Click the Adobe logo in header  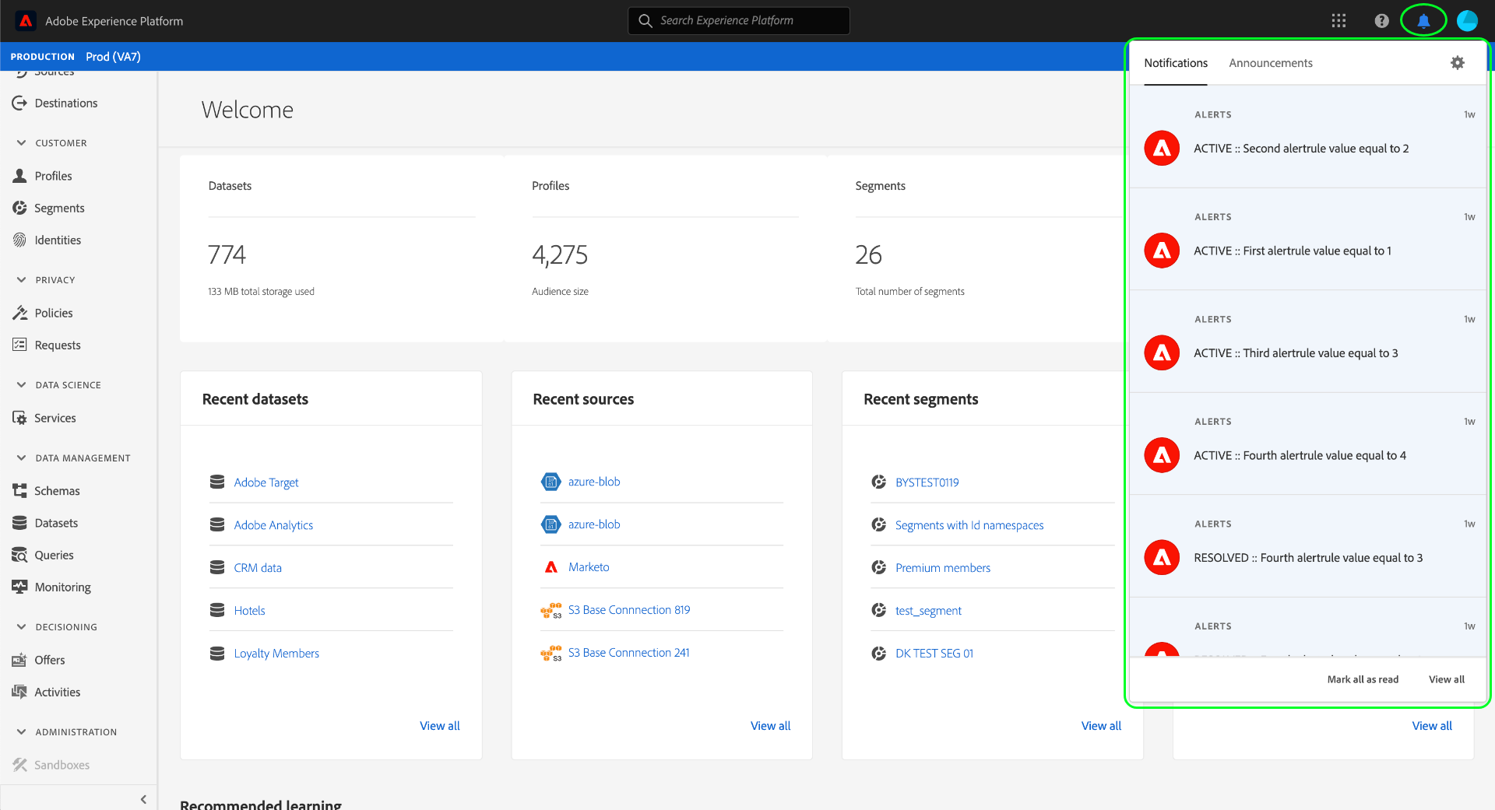pyautogui.click(x=26, y=21)
